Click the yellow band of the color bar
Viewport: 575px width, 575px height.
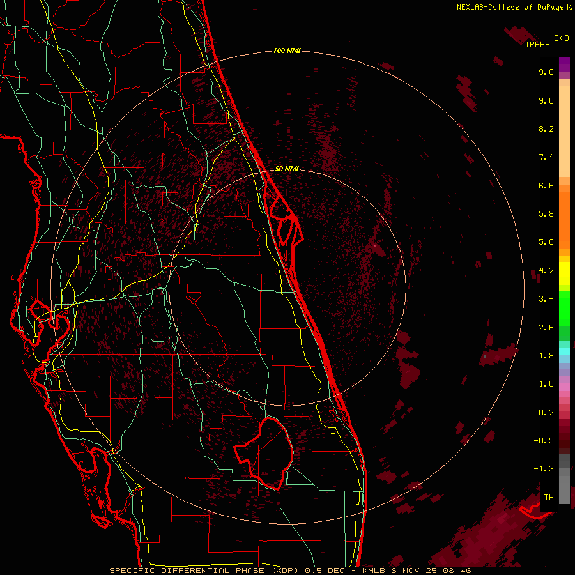coord(564,273)
